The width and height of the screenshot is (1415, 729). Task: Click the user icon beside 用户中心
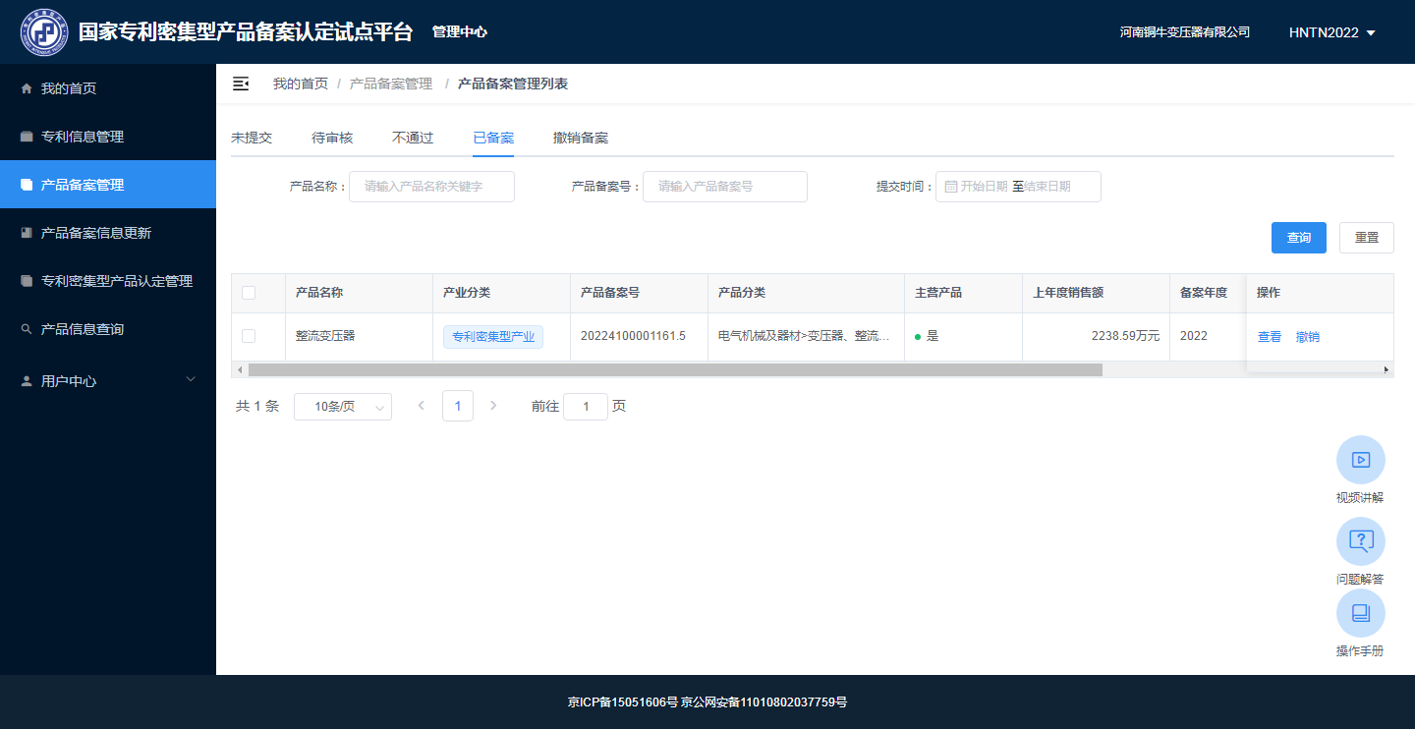click(x=27, y=381)
